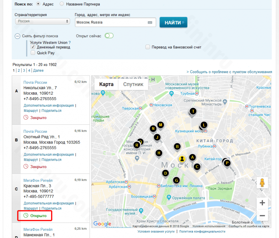Open Условия оказания услуги link
This screenshot has height=238, width=279.
156,231
